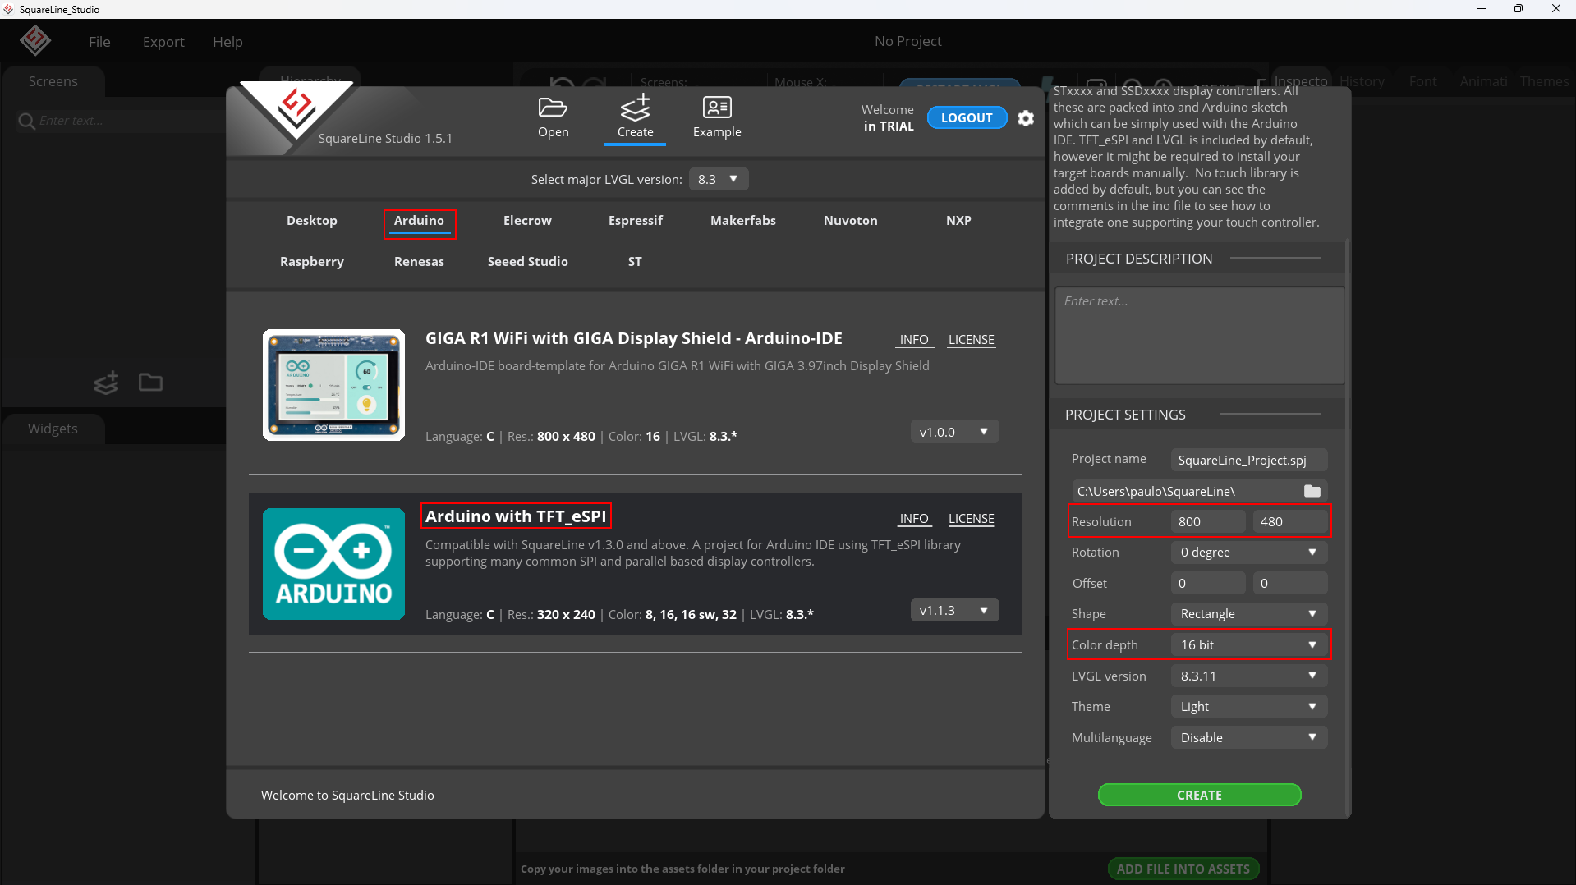Open the LVGL version 8.3.11 dropdown
Image resolution: width=1576 pixels, height=885 pixels.
pos(1248,676)
